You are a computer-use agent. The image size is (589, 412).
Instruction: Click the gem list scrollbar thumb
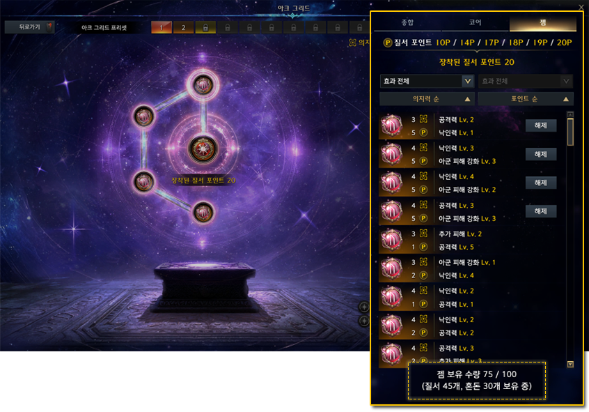point(570,132)
